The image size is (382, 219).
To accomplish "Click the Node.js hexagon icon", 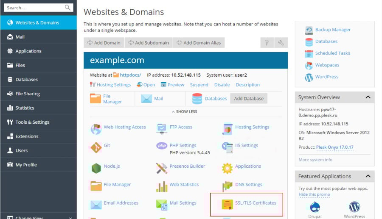I will point(96,168).
